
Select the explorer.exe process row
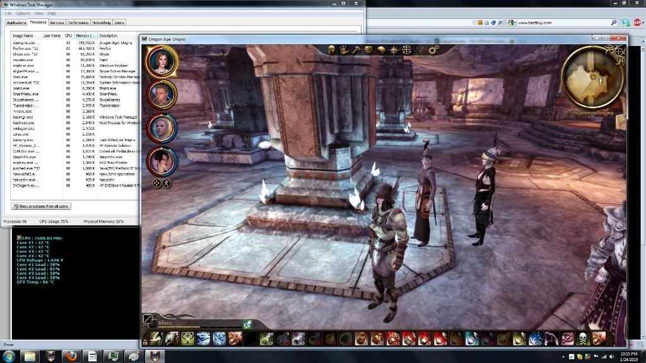(x=21, y=65)
